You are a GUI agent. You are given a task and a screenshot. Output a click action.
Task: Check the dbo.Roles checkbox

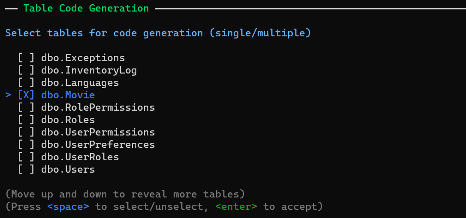point(26,120)
